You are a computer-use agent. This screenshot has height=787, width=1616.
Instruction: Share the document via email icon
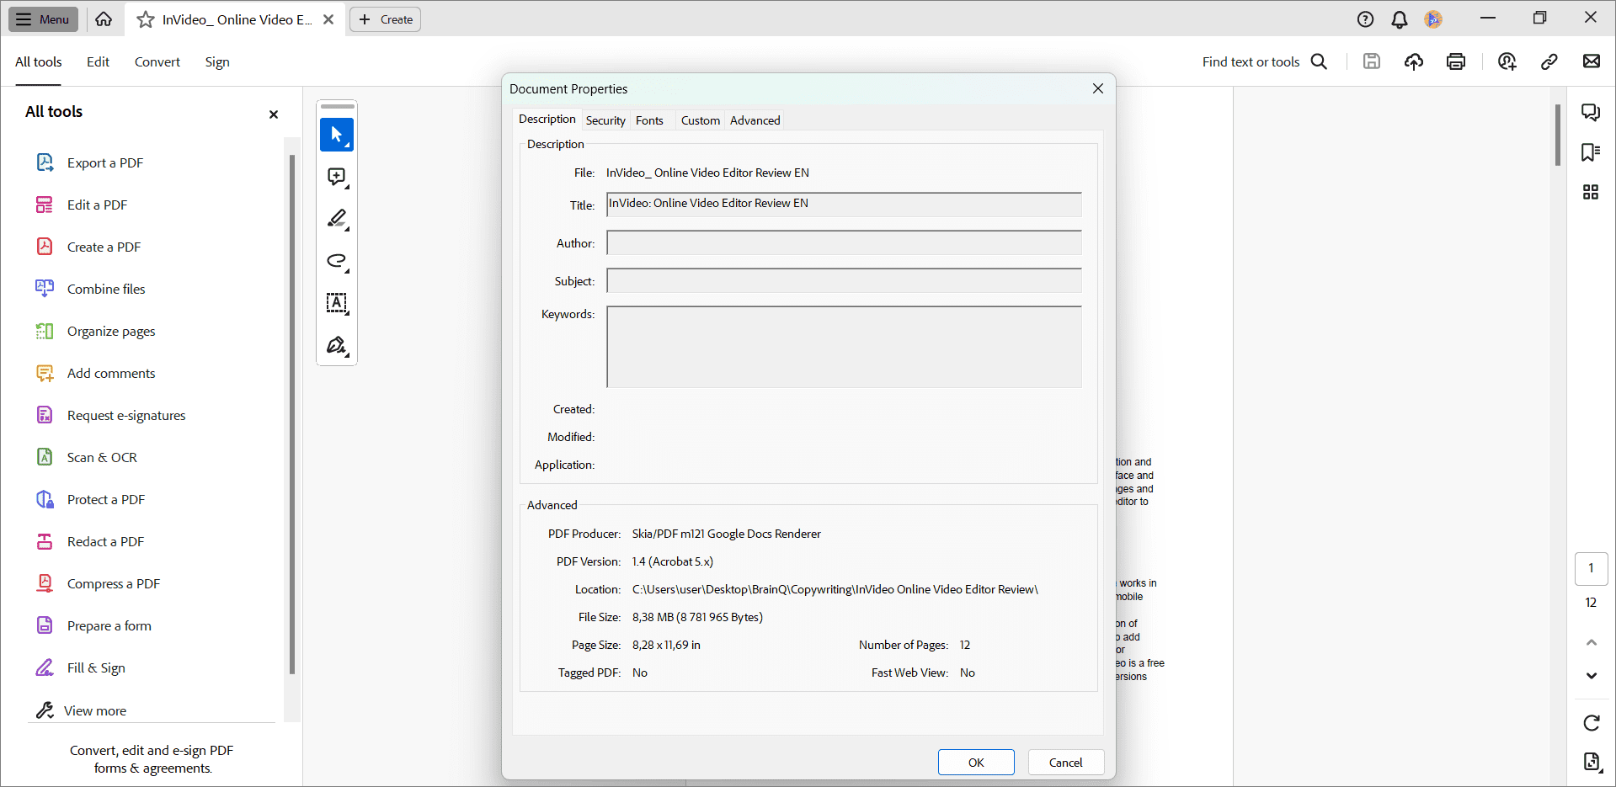pos(1592,61)
